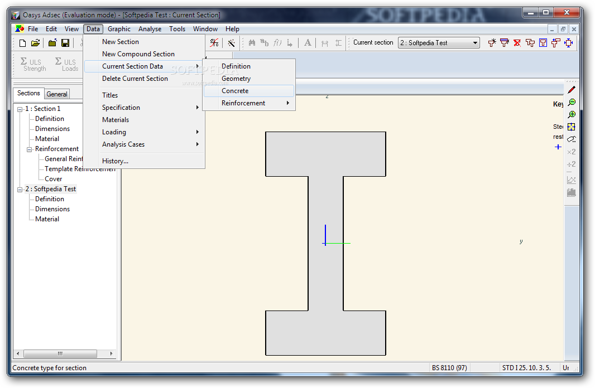
Task: Switch to the General tab
Action: (x=57, y=94)
